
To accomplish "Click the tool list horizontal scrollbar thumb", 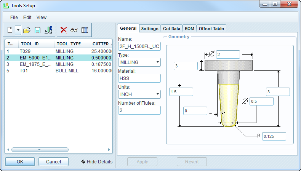I will pyautogui.click(x=40, y=150).
